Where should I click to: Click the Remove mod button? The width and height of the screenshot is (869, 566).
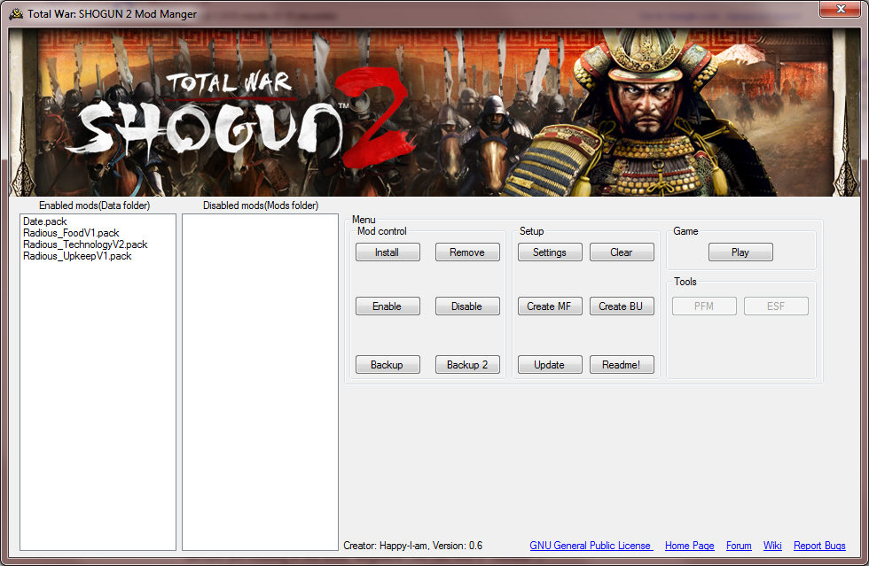point(467,252)
